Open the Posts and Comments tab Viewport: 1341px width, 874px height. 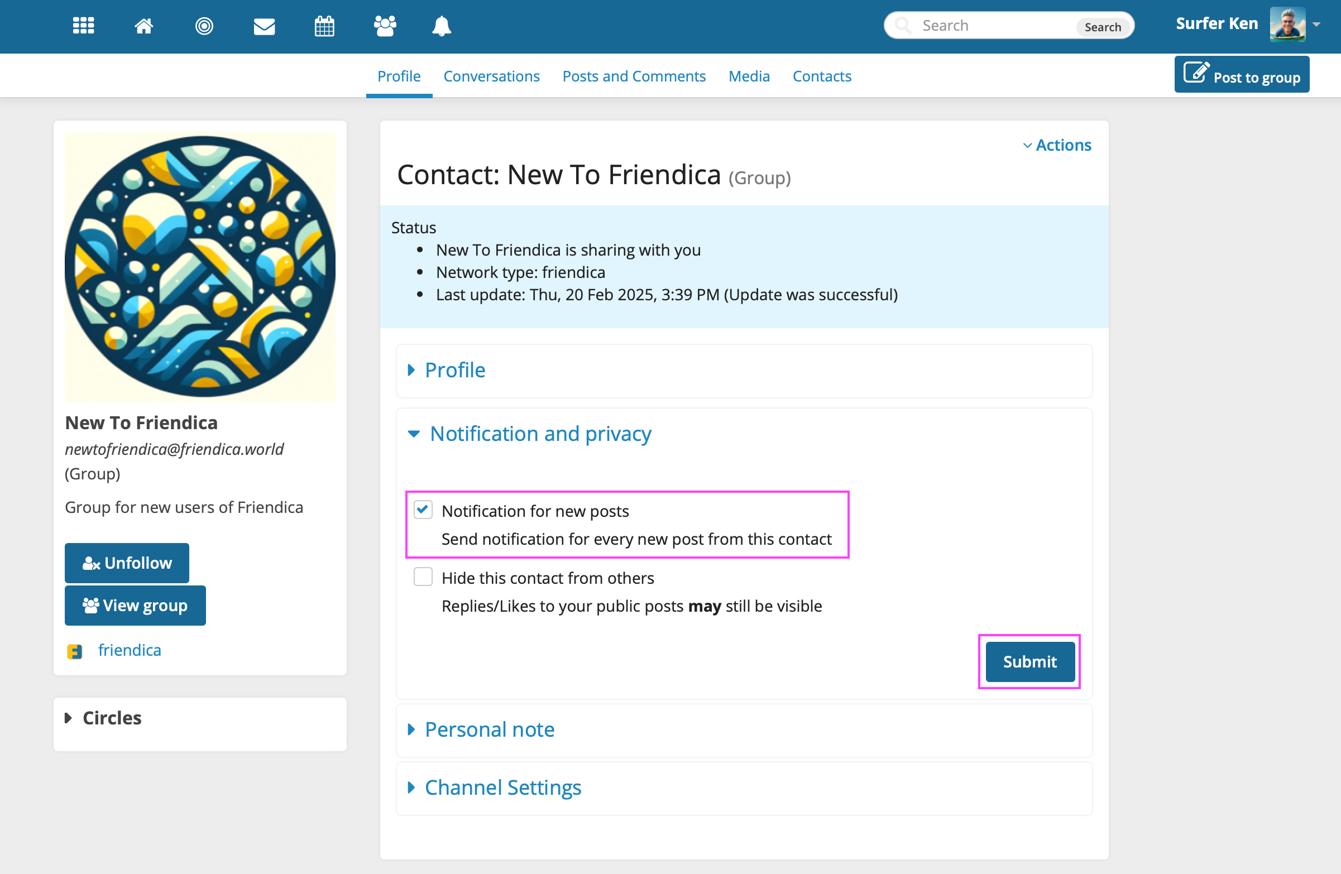pyautogui.click(x=634, y=76)
